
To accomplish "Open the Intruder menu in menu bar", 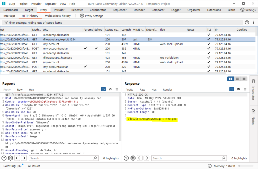I will tap(36, 4).
